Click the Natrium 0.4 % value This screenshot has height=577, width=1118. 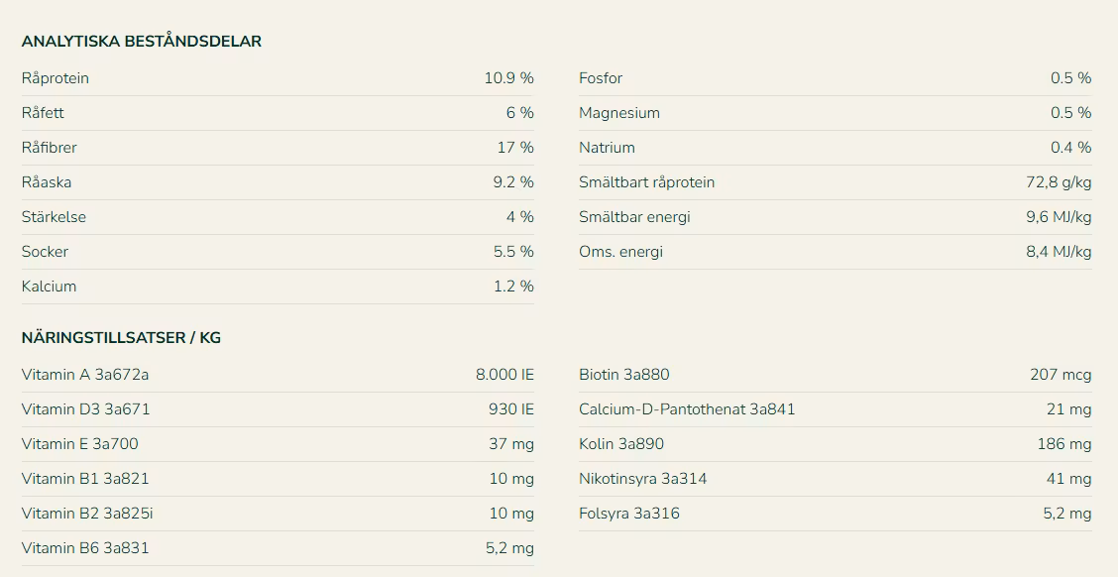coord(1070,148)
